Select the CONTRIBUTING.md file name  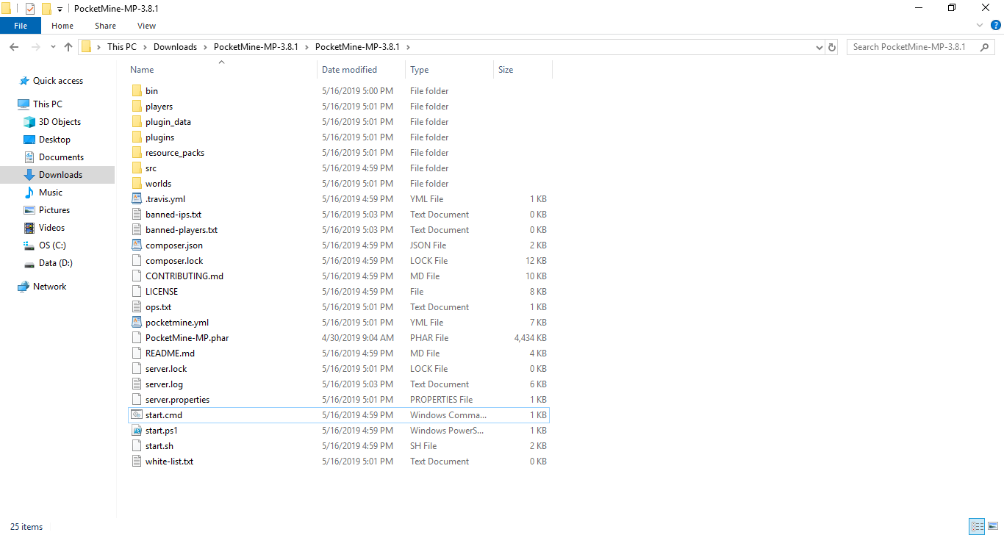coord(184,276)
